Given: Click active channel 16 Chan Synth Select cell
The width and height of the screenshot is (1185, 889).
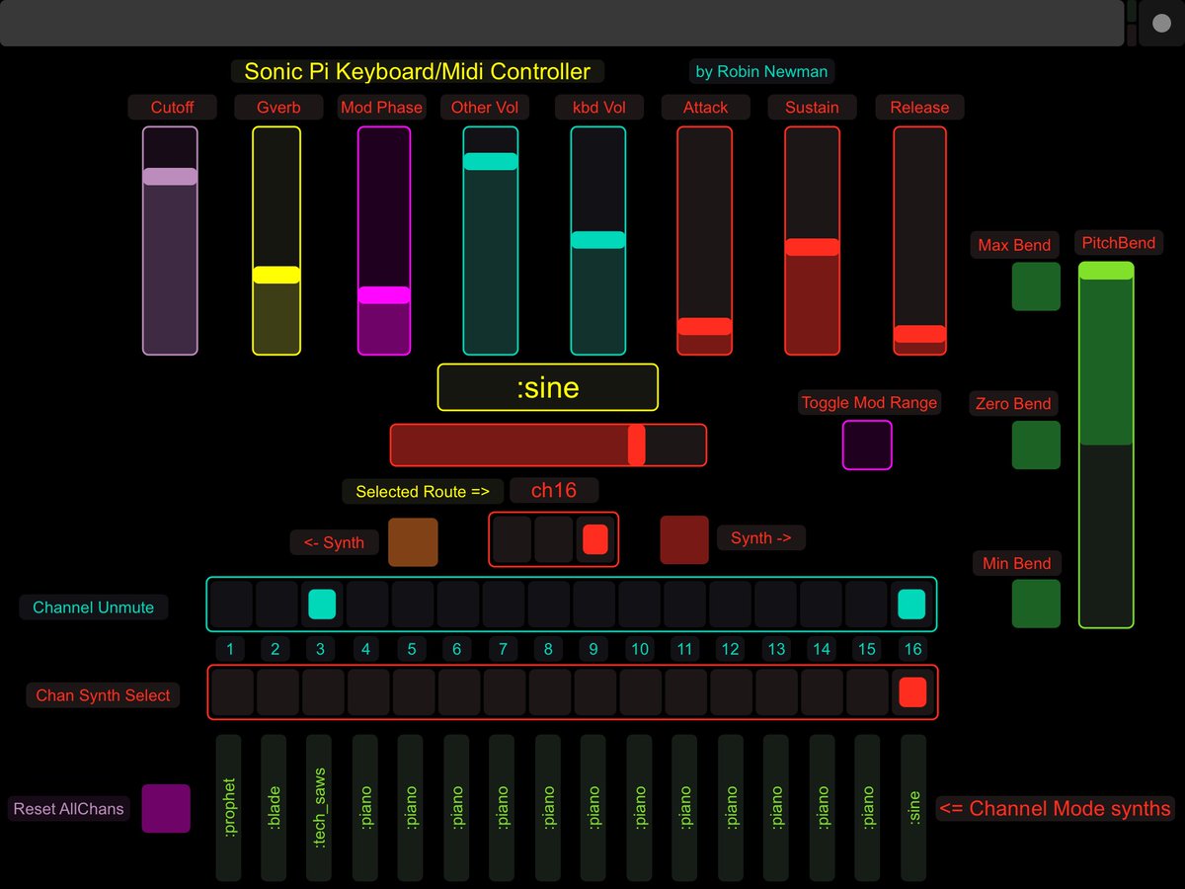Looking at the screenshot, I should (x=912, y=692).
